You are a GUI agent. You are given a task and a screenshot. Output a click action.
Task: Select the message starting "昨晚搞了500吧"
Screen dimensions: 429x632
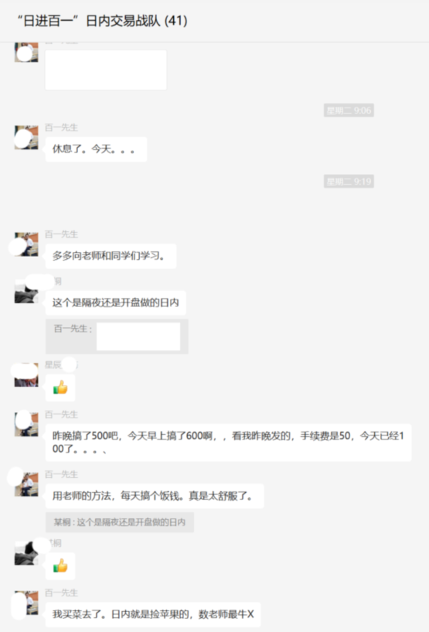[228, 442]
